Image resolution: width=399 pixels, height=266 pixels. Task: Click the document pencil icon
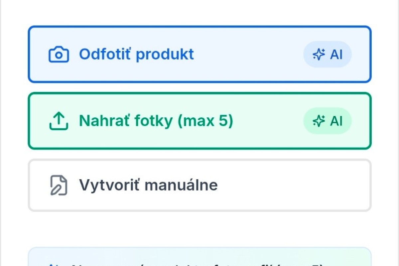click(x=59, y=185)
